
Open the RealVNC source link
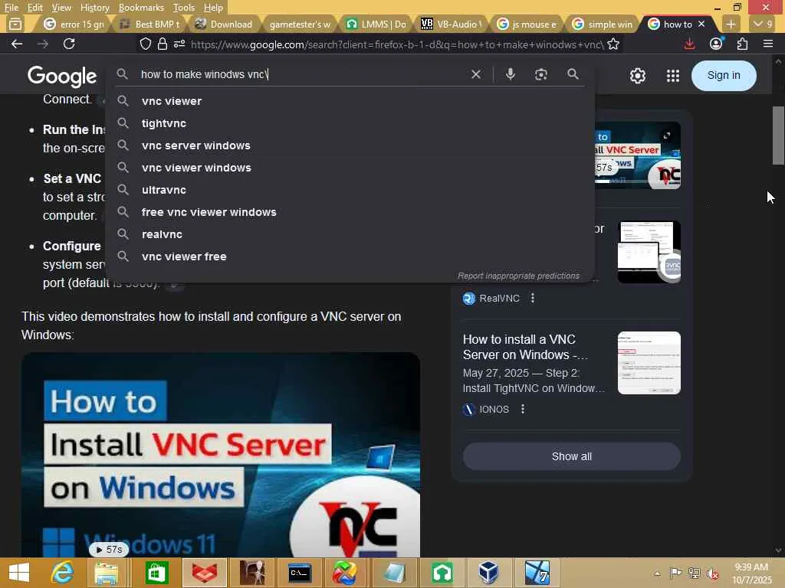pyautogui.click(x=491, y=299)
